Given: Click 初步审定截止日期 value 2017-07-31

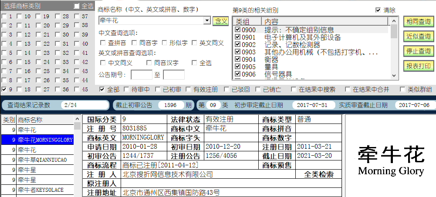Looking at the screenshot, I should (x=313, y=105).
